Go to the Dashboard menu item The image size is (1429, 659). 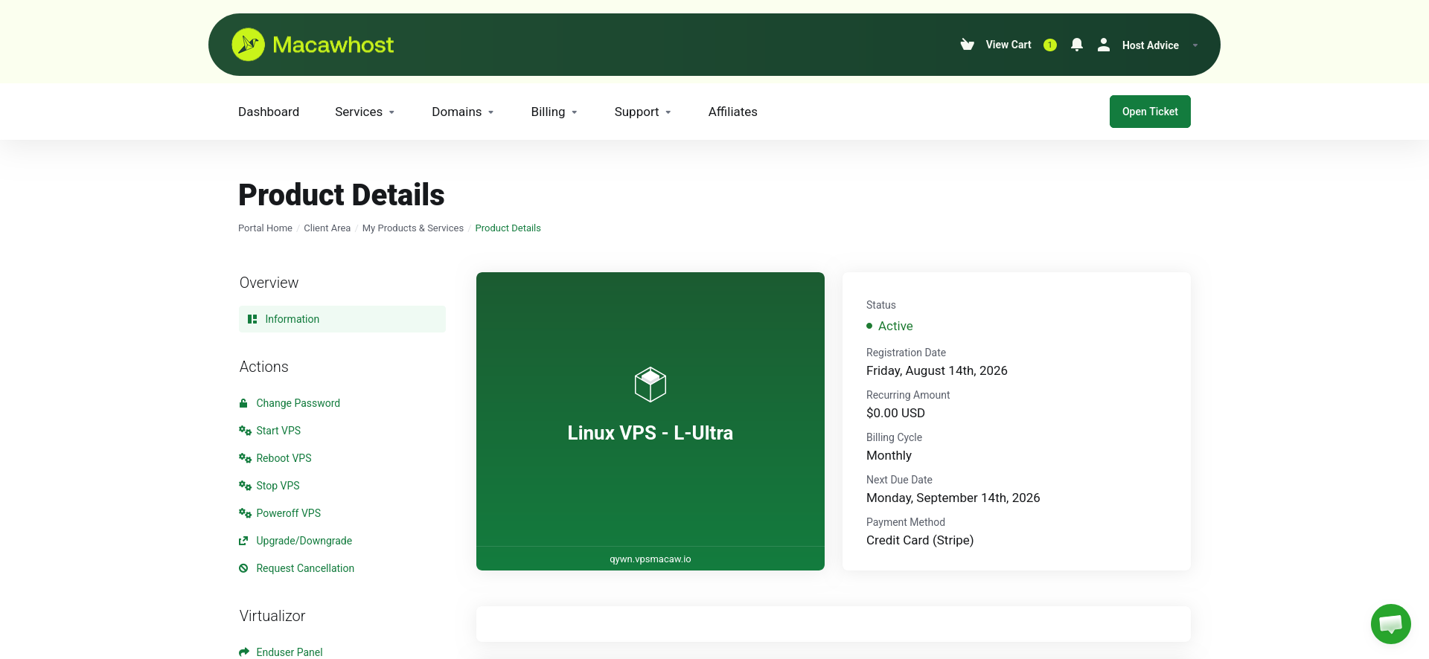tap(269, 112)
